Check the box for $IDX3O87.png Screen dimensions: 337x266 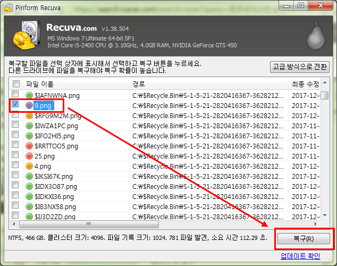click(x=15, y=185)
